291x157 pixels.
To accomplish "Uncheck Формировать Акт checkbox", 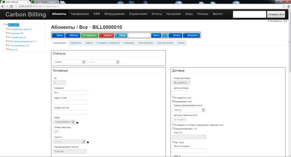I will point(173,101).
